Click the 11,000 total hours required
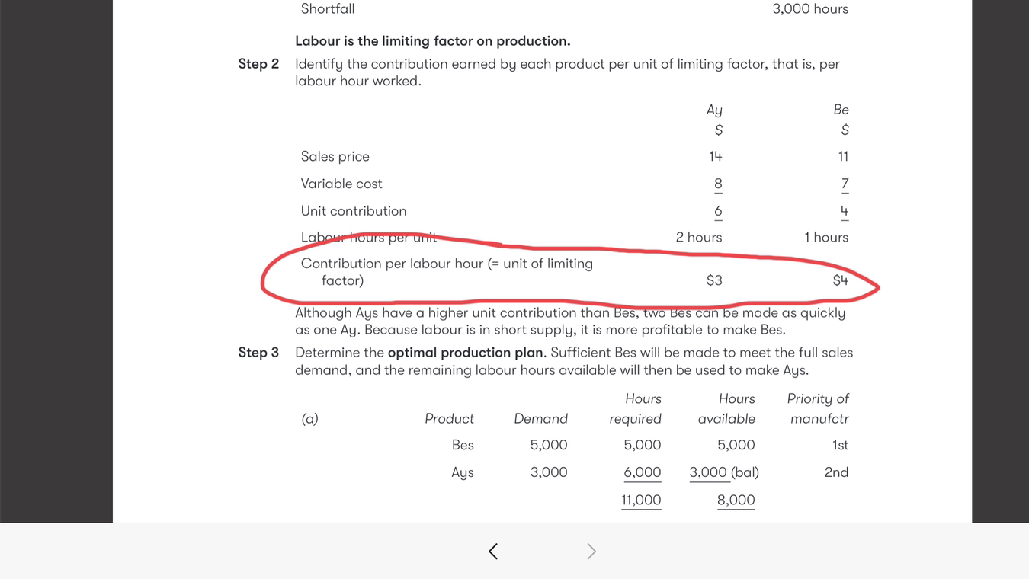 pyautogui.click(x=641, y=500)
